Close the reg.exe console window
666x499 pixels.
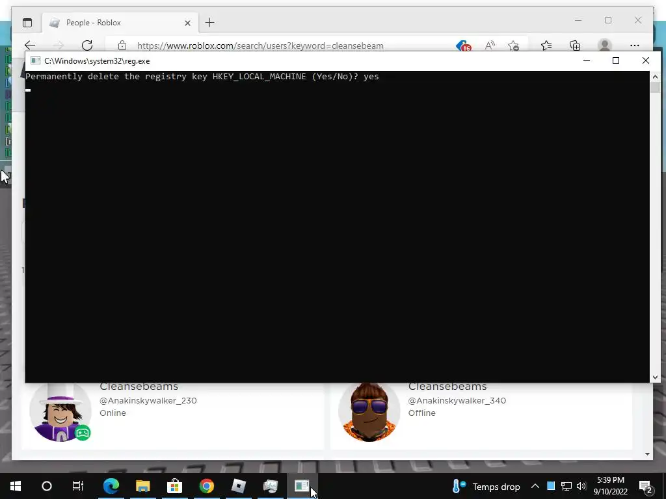pyautogui.click(x=646, y=60)
